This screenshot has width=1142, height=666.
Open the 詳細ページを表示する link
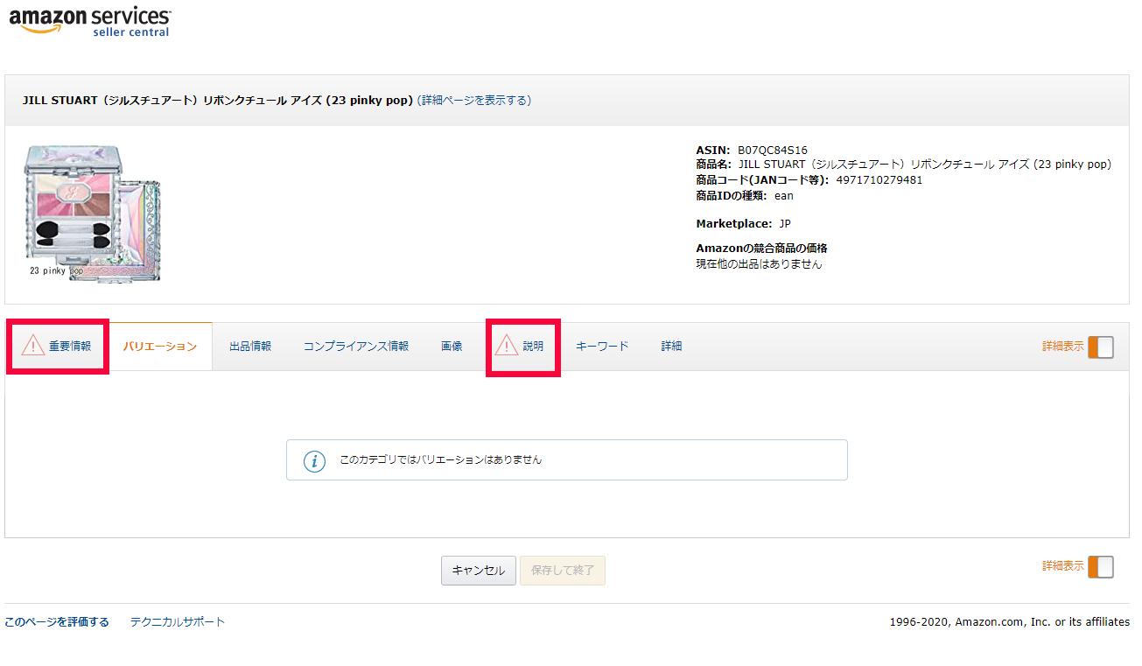point(474,101)
